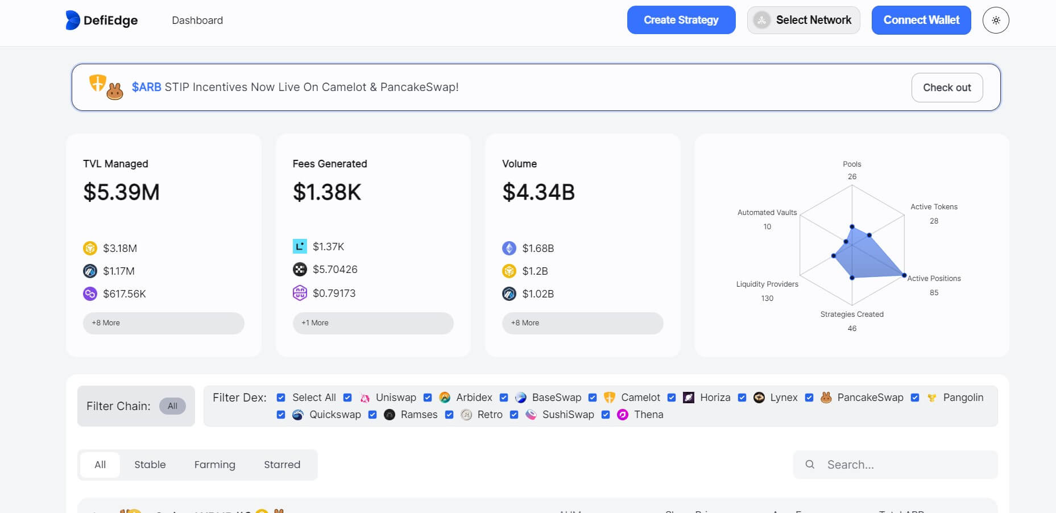Viewport: 1056px width, 513px height.
Task: Click the Thena logo icon
Action: [x=623, y=415]
